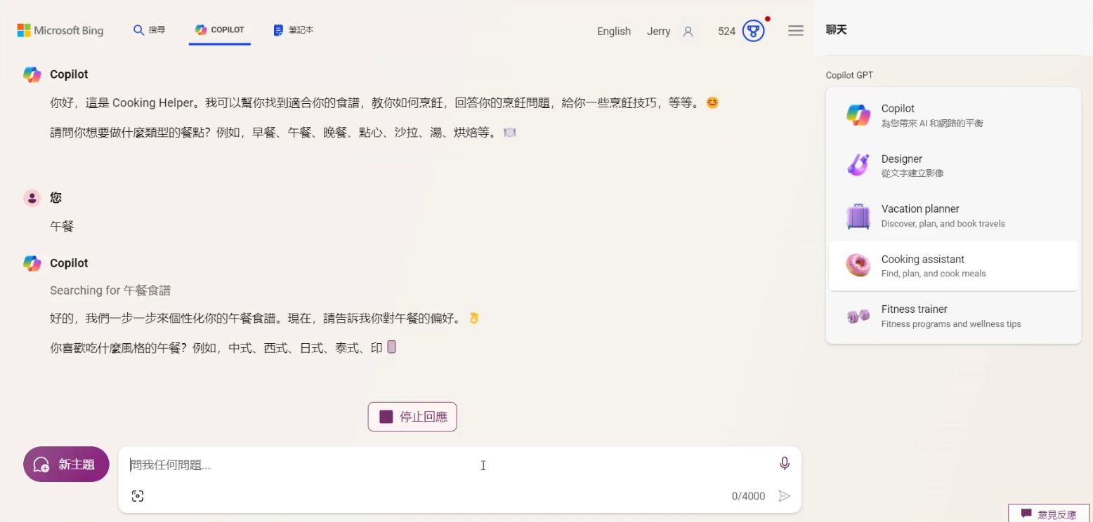This screenshot has width=1093, height=522.
Task: Click the user profile avatar icon
Action: [688, 31]
